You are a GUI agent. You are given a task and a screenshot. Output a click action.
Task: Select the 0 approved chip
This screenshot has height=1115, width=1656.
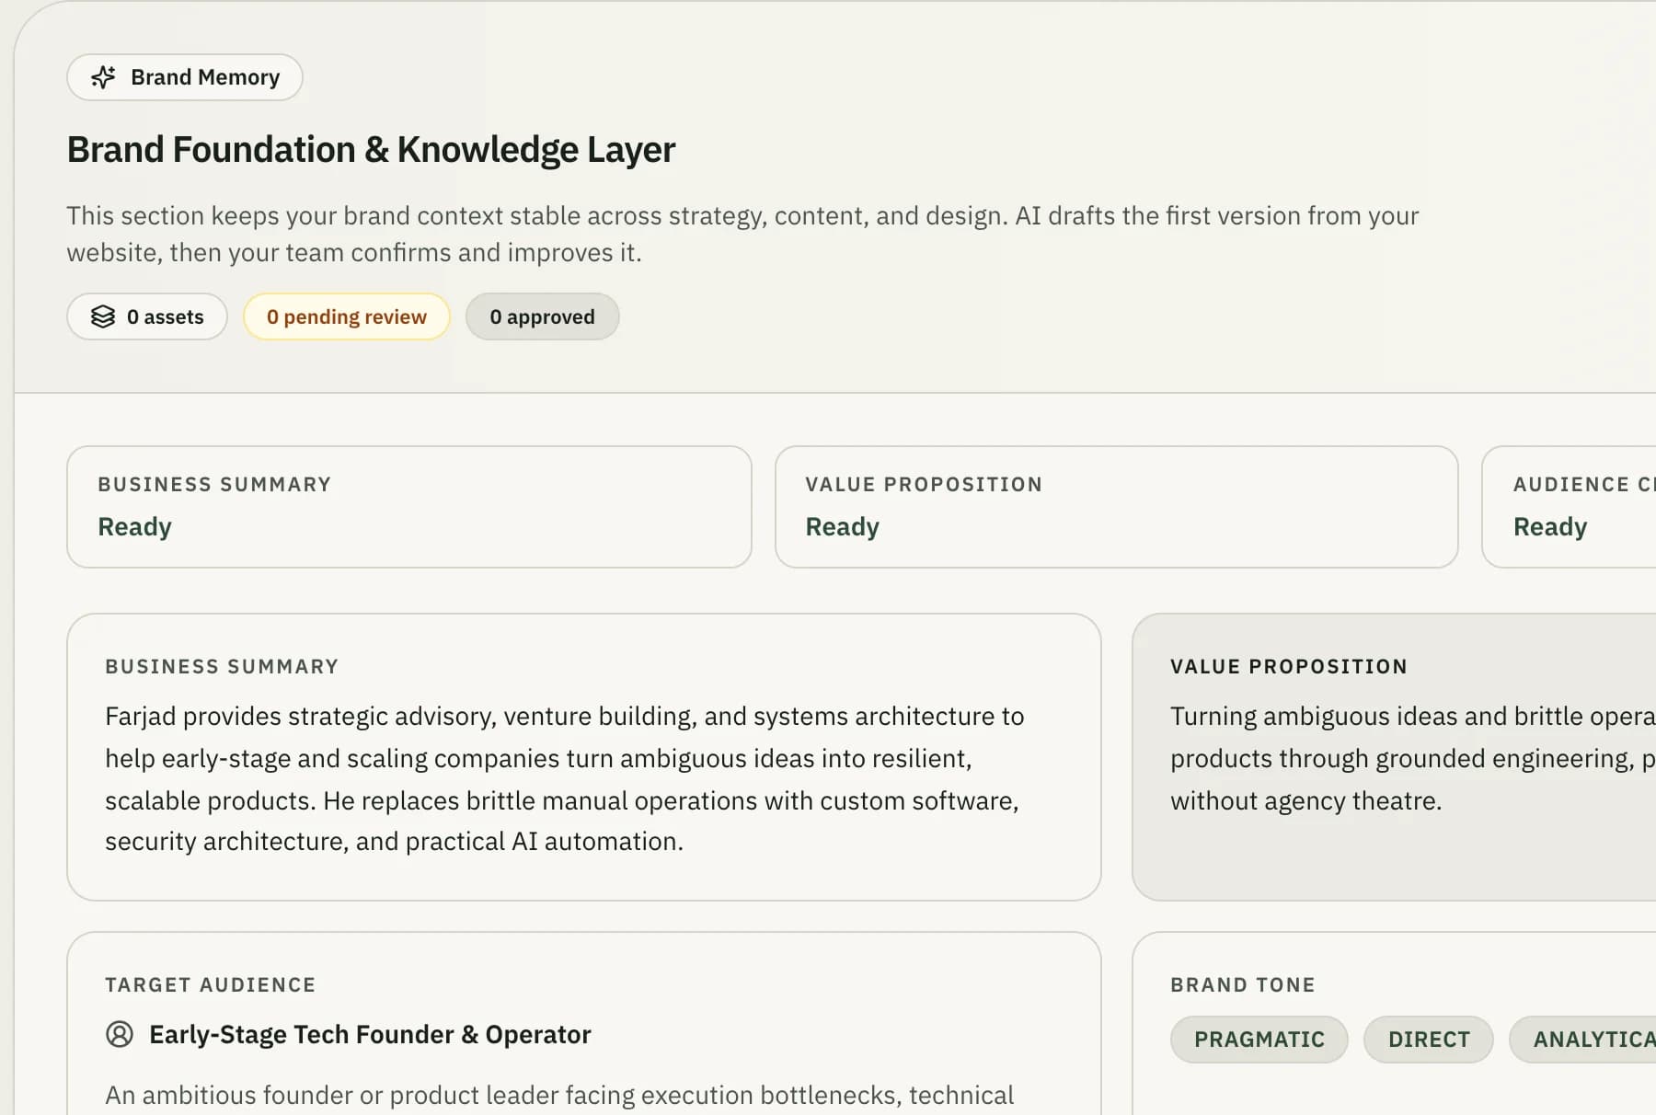(x=542, y=316)
